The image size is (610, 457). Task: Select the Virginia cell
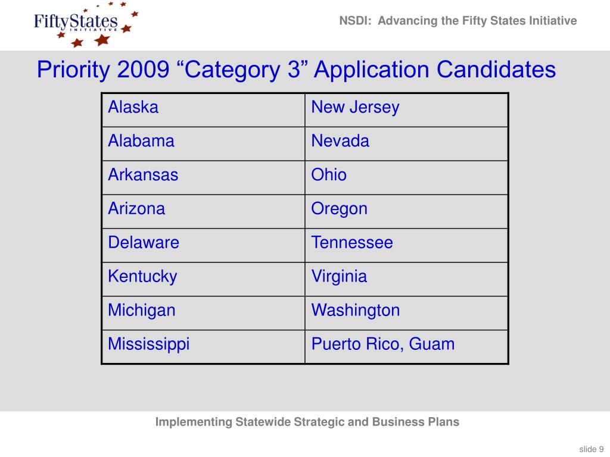(x=406, y=279)
